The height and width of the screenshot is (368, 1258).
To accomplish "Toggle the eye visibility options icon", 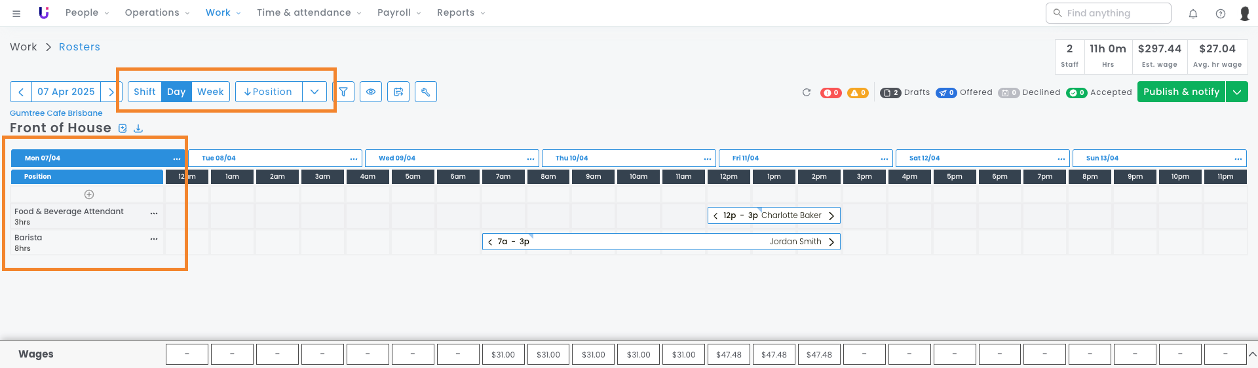I will pos(371,92).
